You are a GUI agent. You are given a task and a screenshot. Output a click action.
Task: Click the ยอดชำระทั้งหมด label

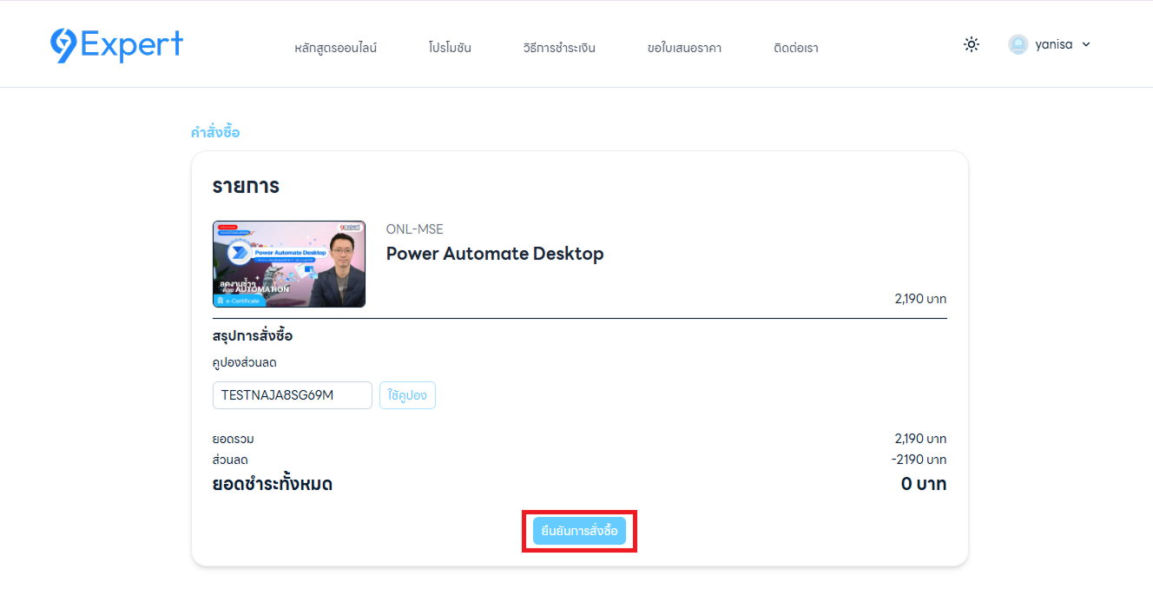point(273,484)
